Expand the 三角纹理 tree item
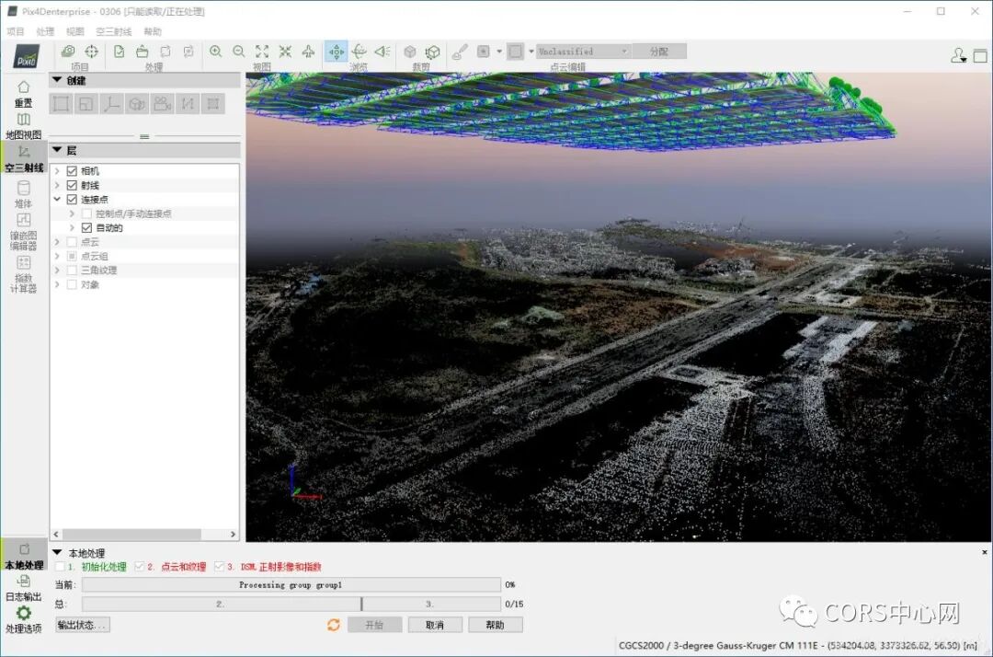The image size is (993, 657). click(x=57, y=270)
